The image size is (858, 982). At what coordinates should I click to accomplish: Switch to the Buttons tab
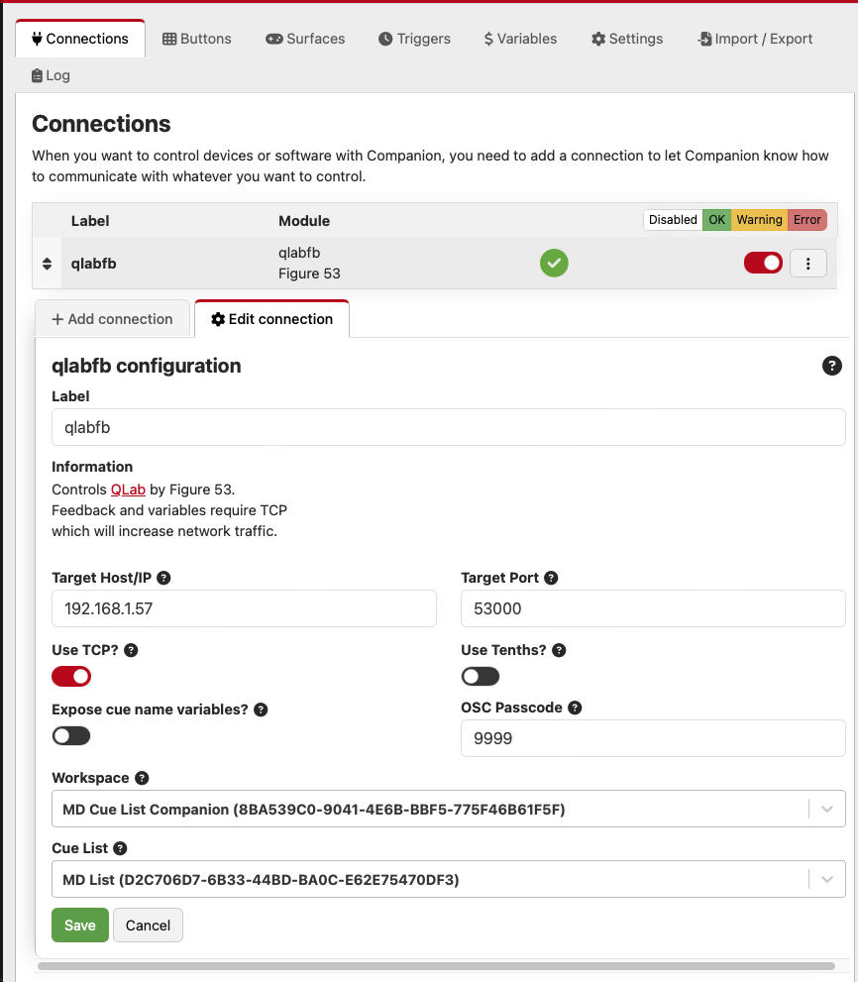coord(196,39)
